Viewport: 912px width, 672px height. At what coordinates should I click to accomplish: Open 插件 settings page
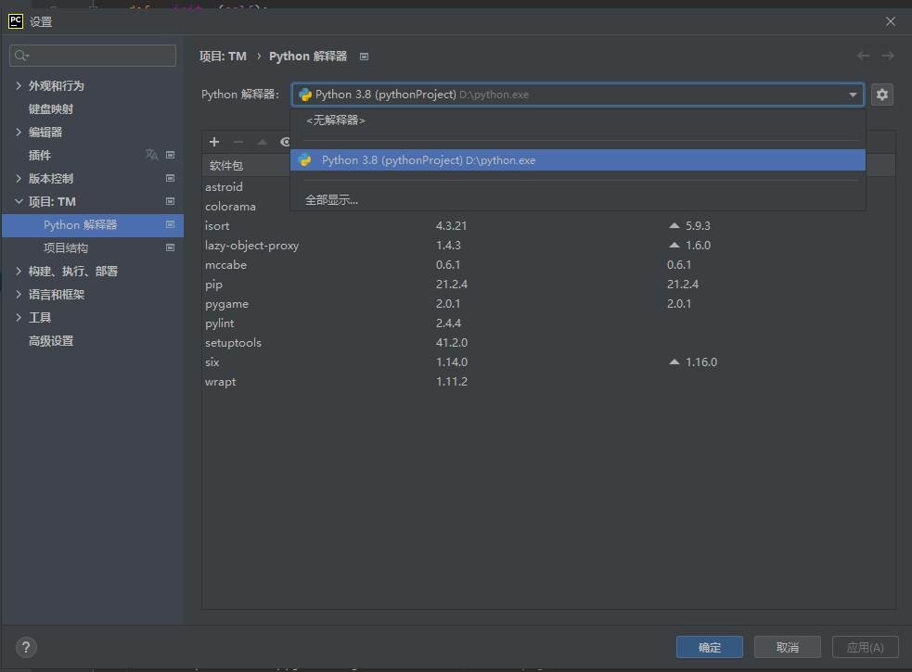[x=40, y=155]
